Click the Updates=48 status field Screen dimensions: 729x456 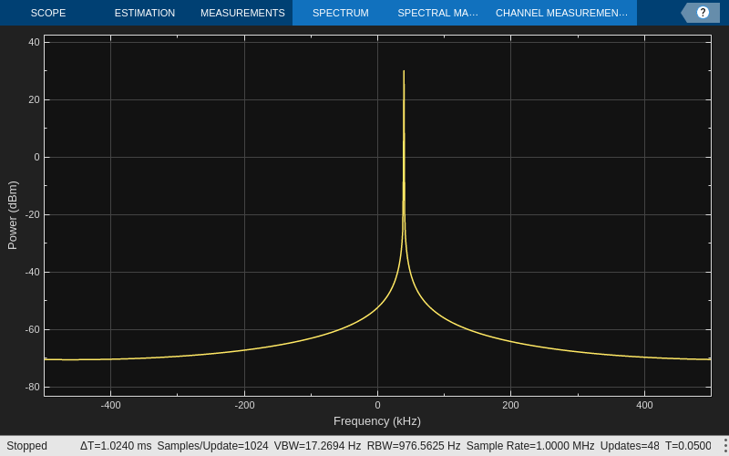click(x=630, y=446)
